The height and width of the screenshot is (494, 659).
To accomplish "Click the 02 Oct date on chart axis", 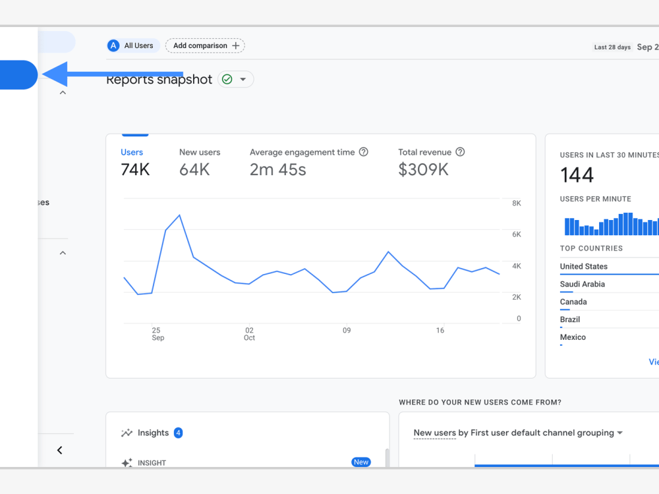I will (249, 334).
